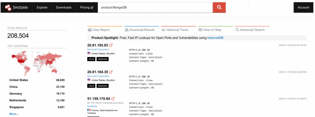This screenshot has width=315, height=117.
Task: Click the US flag for 20.81.184.35
Action: tap(89, 80)
